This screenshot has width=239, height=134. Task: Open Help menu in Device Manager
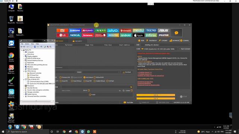pyautogui.click(x=37, y=44)
